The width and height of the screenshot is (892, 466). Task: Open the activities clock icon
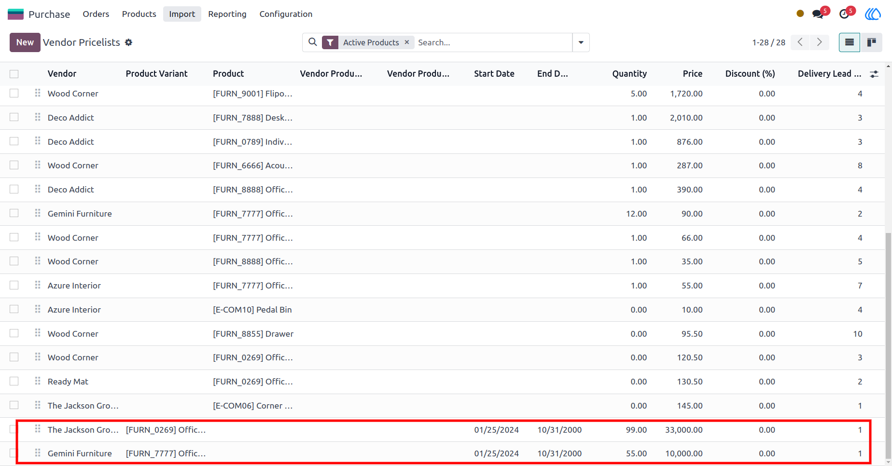pyautogui.click(x=844, y=14)
